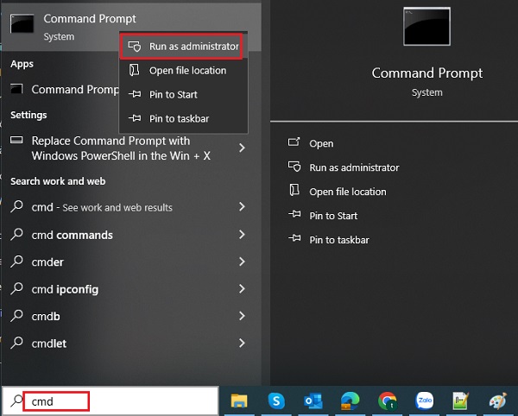The width and height of the screenshot is (518, 416).
Task: Open Microsoft Edge from the taskbar
Action: coord(350,400)
